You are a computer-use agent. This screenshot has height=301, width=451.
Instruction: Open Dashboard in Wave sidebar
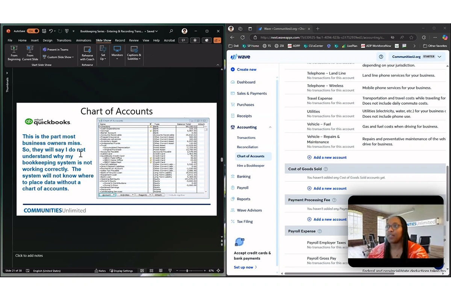tap(243, 82)
